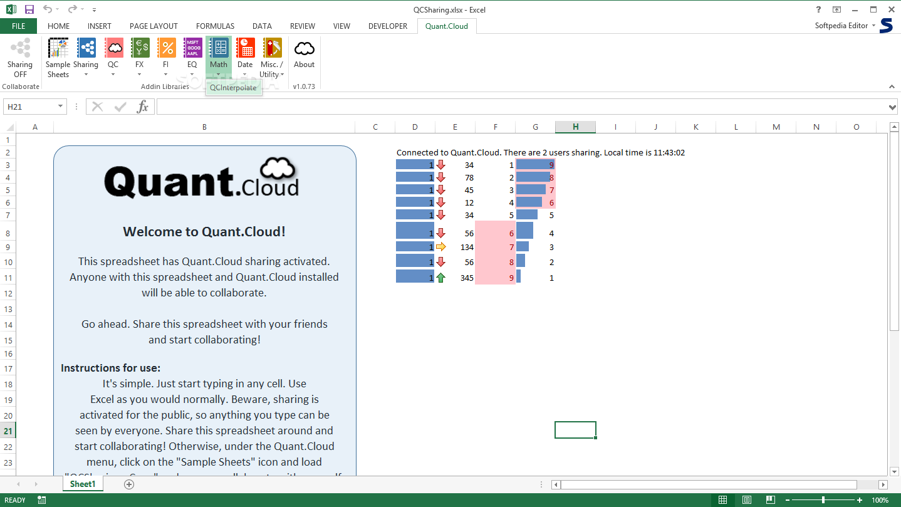Select the Sheet1 tab

(x=83, y=484)
